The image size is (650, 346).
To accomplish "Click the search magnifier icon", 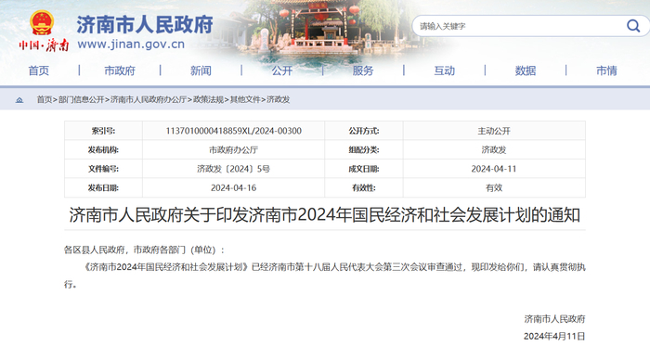I will [633, 26].
